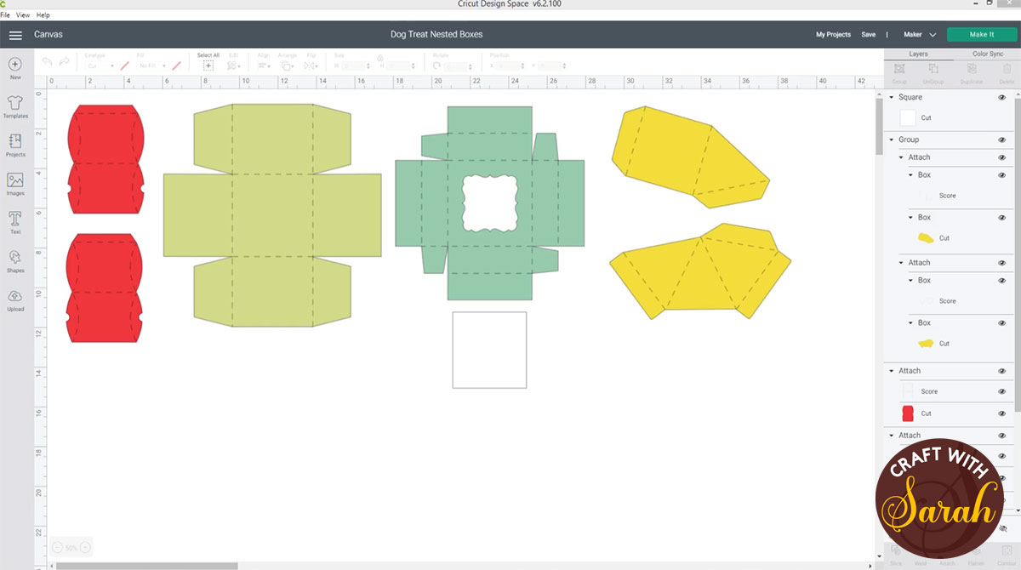Click the Make It button
Viewport: 1021px width, 570px height.
(982, 35)
